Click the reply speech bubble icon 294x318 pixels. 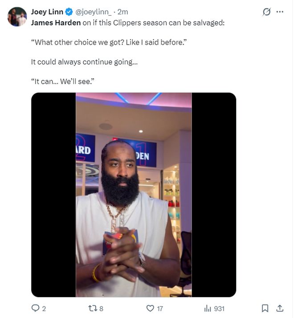pyautogui.click(x=36, y=308)
